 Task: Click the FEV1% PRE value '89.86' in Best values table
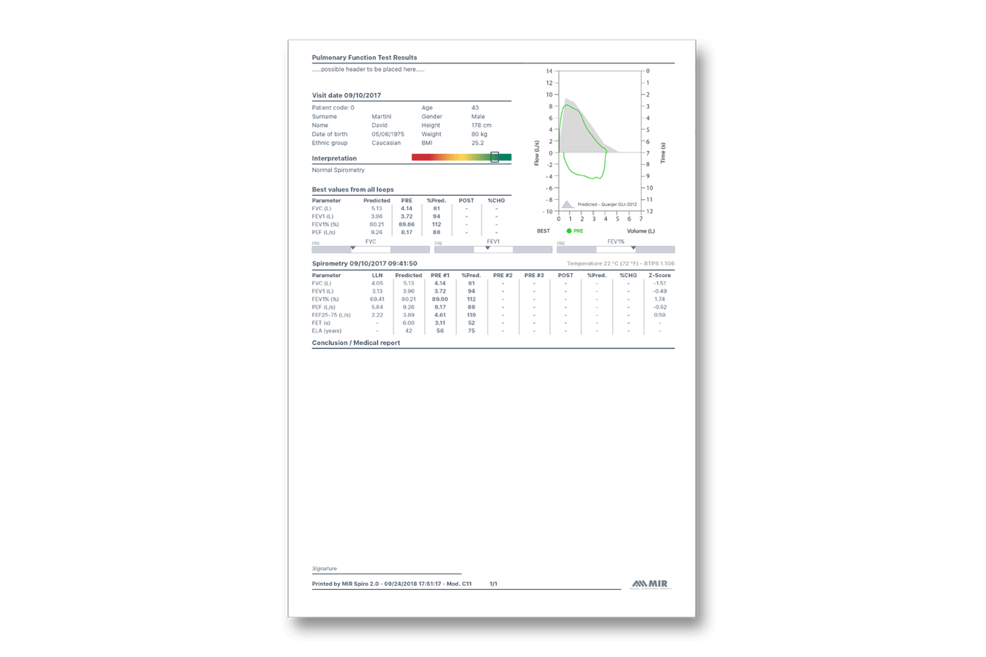(x=407, y=224)
